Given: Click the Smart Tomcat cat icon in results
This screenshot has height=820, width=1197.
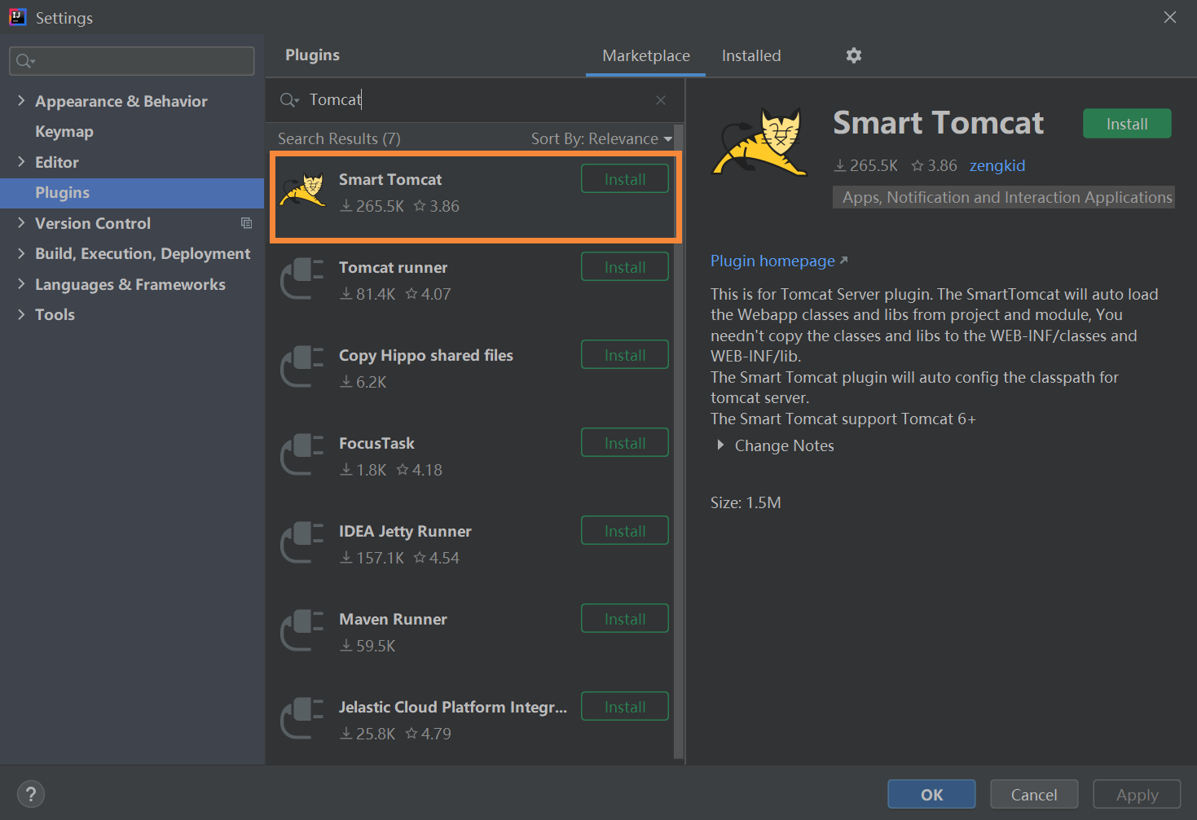Looking at the screenshot, I should pyautogui.click(x=302, y=191).
